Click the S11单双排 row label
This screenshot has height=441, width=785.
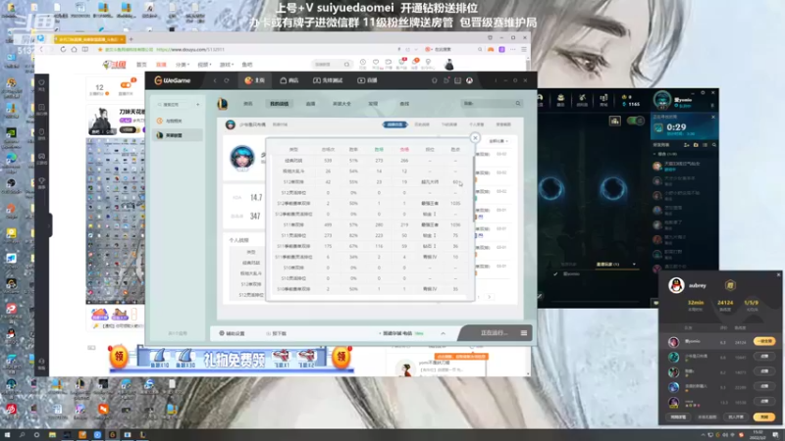(293, 225)
